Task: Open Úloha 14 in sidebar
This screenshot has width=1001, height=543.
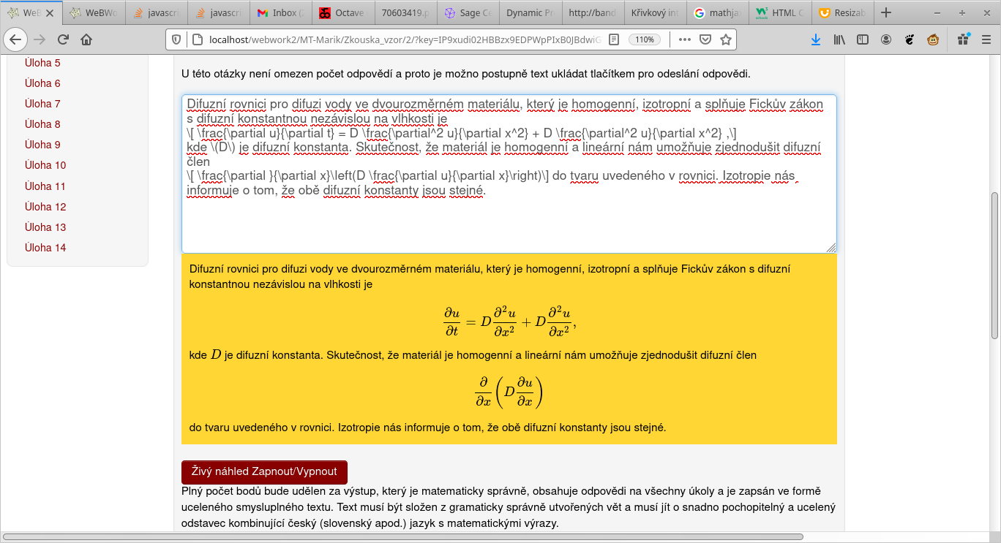Action: pos(45,248)
